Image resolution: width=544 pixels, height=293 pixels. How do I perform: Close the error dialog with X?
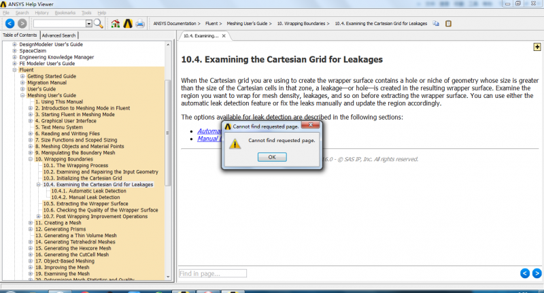[311, 125]
